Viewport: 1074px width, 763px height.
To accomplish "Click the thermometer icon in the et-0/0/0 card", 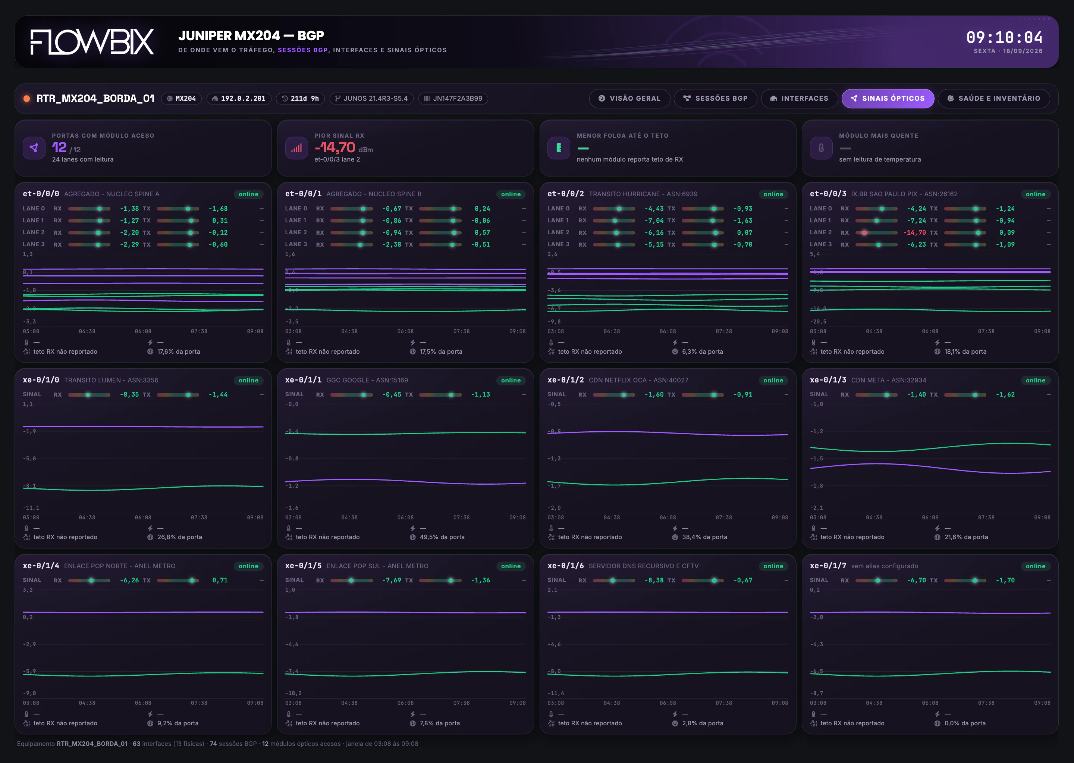I will point(26,343).
